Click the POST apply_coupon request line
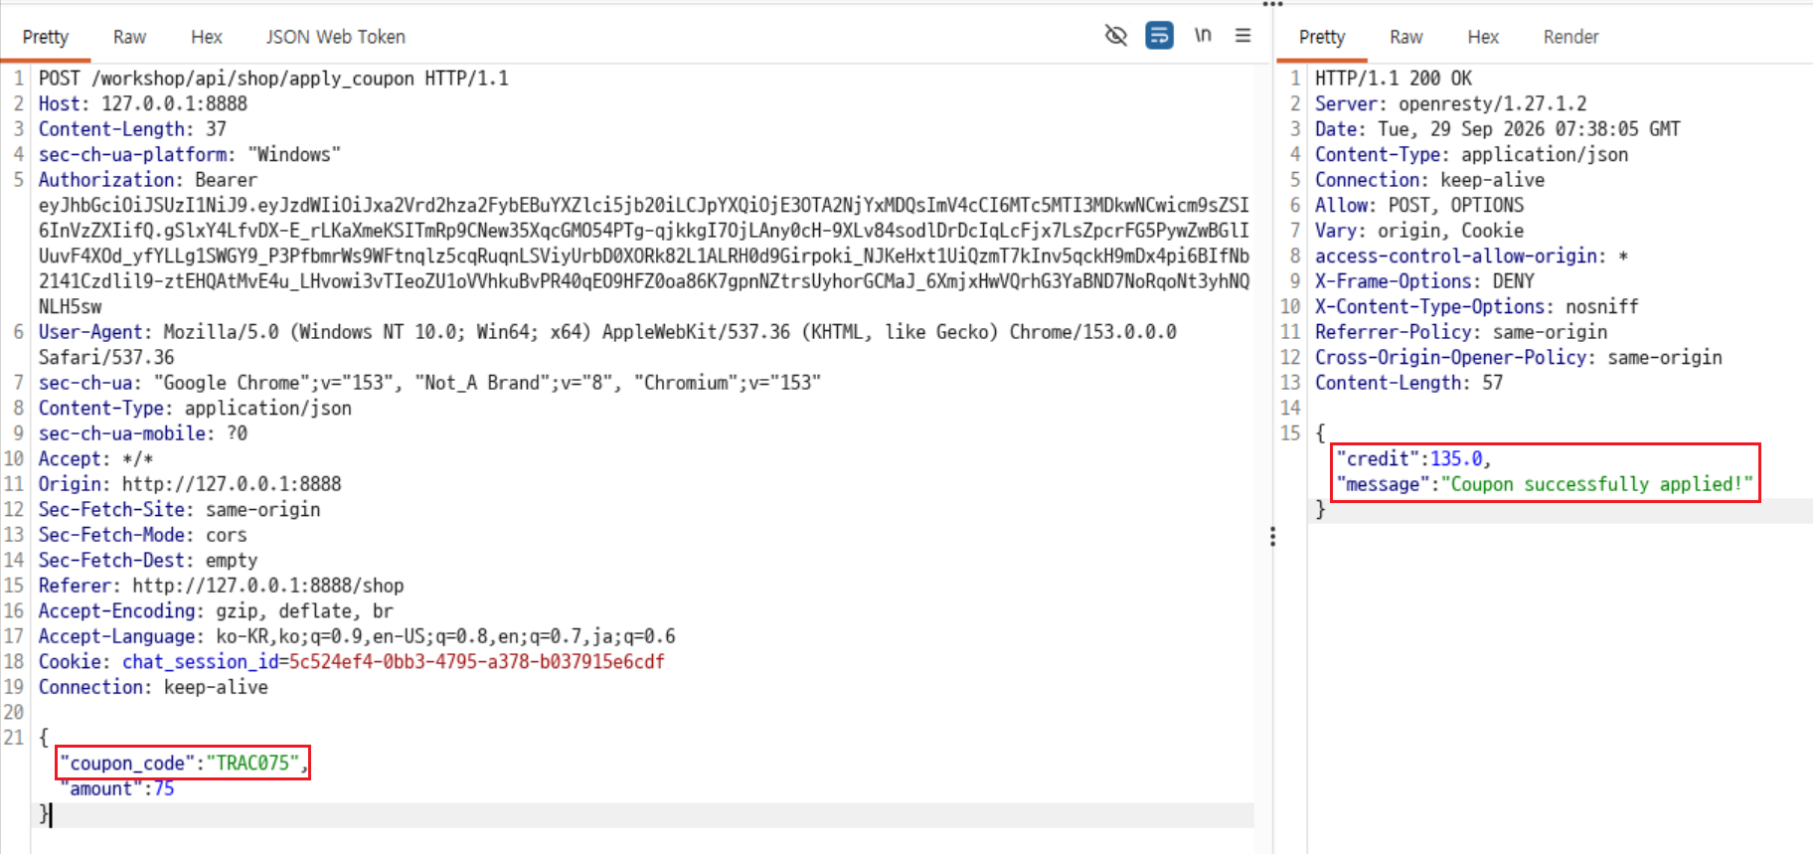This screenshot has width=1813, height=854. point(273,78)
